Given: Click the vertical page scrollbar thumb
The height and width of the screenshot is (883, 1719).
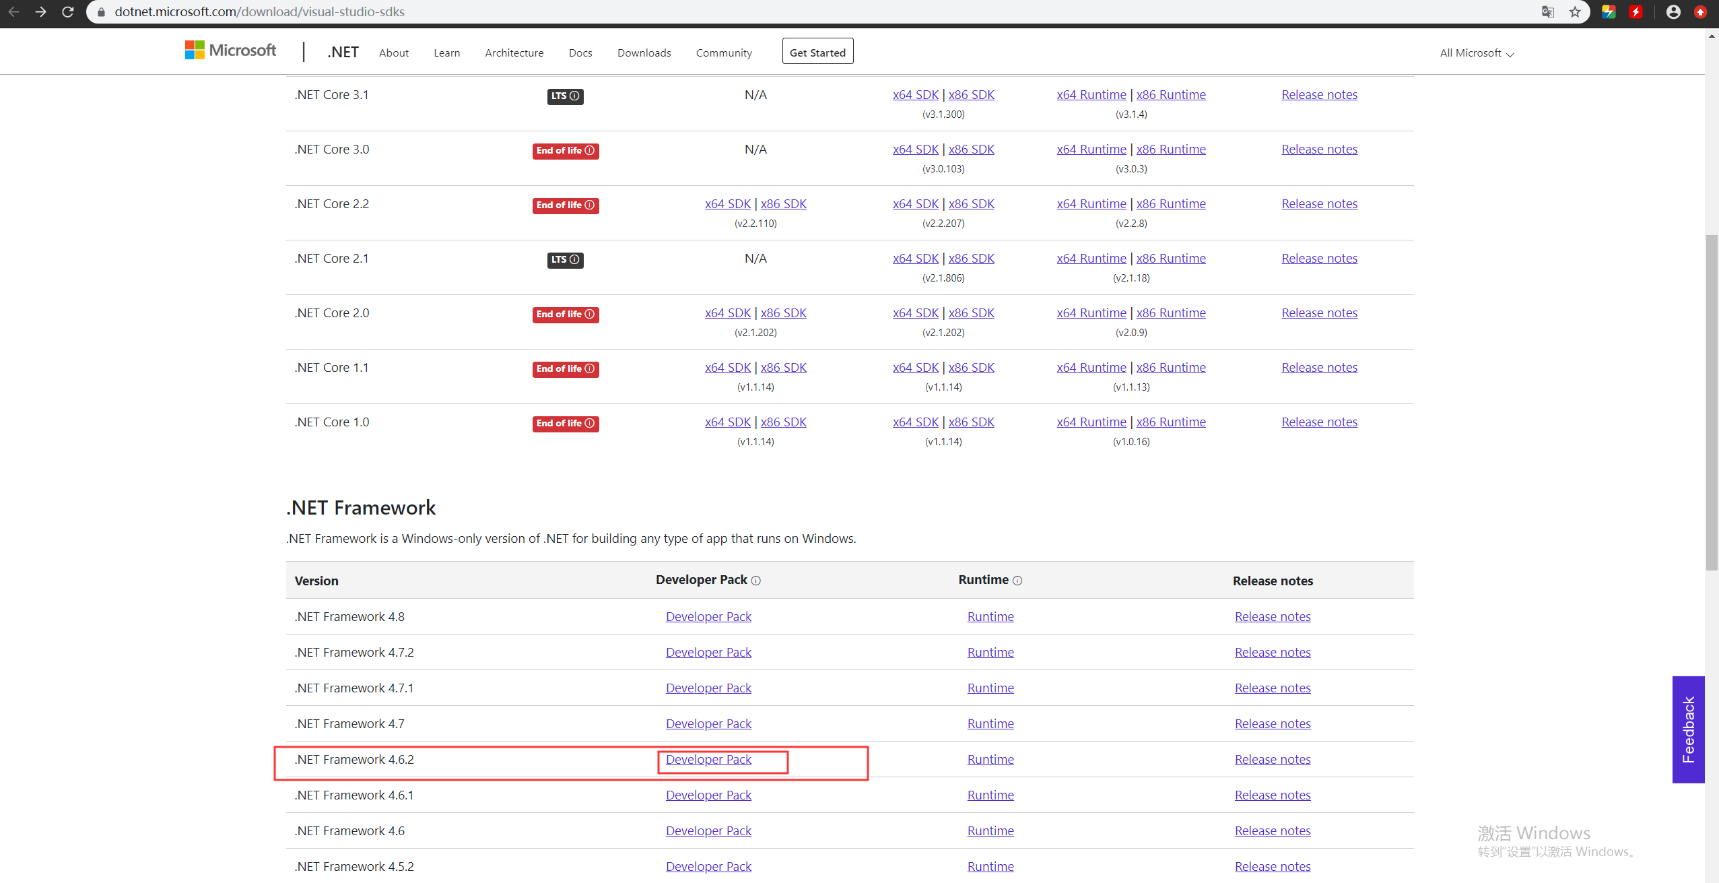Looking at the screenshot, I should (x=1711, y=403).
